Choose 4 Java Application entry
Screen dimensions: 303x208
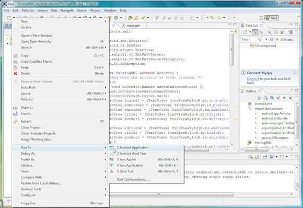tap(130, 165)
